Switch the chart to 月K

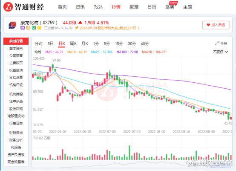[85, 43]
